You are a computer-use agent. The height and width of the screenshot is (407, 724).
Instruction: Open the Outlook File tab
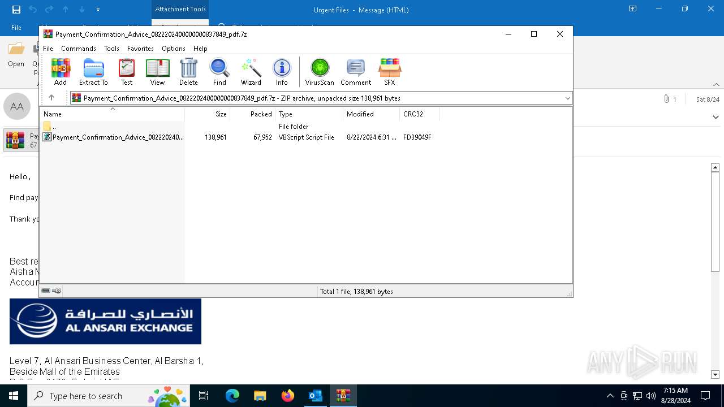(16, 27)
